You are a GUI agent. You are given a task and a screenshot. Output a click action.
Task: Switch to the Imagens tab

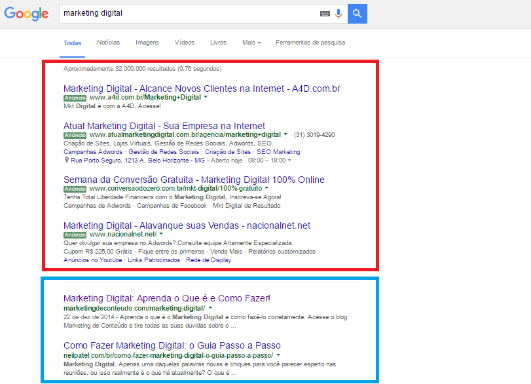[x=147, y=43]
